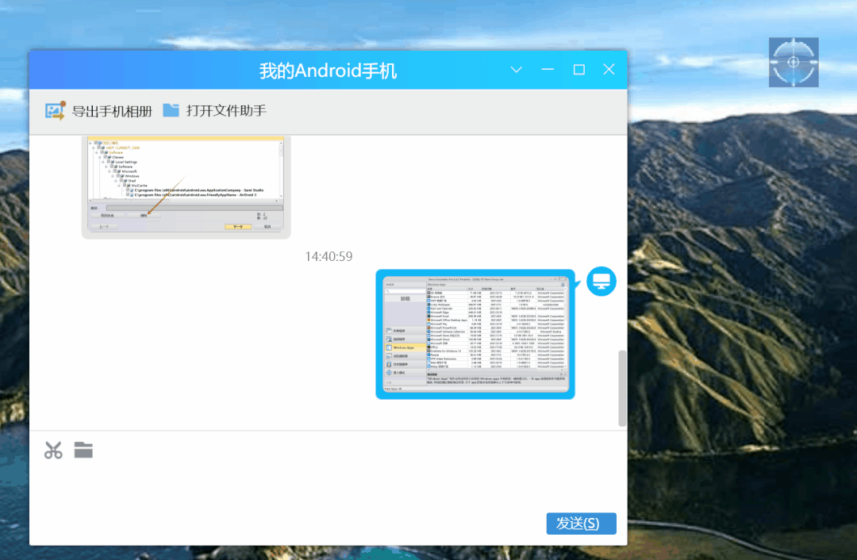This screenshot has width=857, height=560.
Task: Maximize the 我的Android手机 window
Action: point(578,70)
